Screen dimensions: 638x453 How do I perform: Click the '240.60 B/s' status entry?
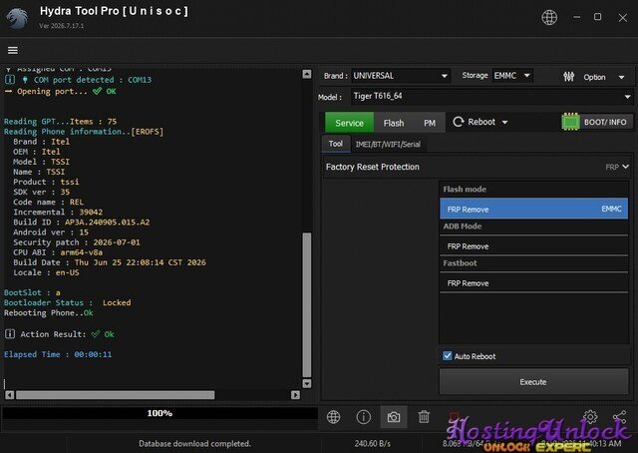pyautogui.click(x=372, y=444)
